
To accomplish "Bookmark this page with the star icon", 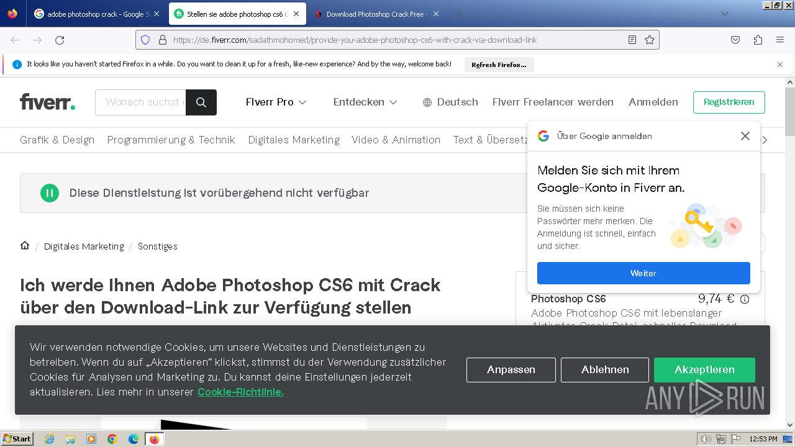I will tap(650, 40).
